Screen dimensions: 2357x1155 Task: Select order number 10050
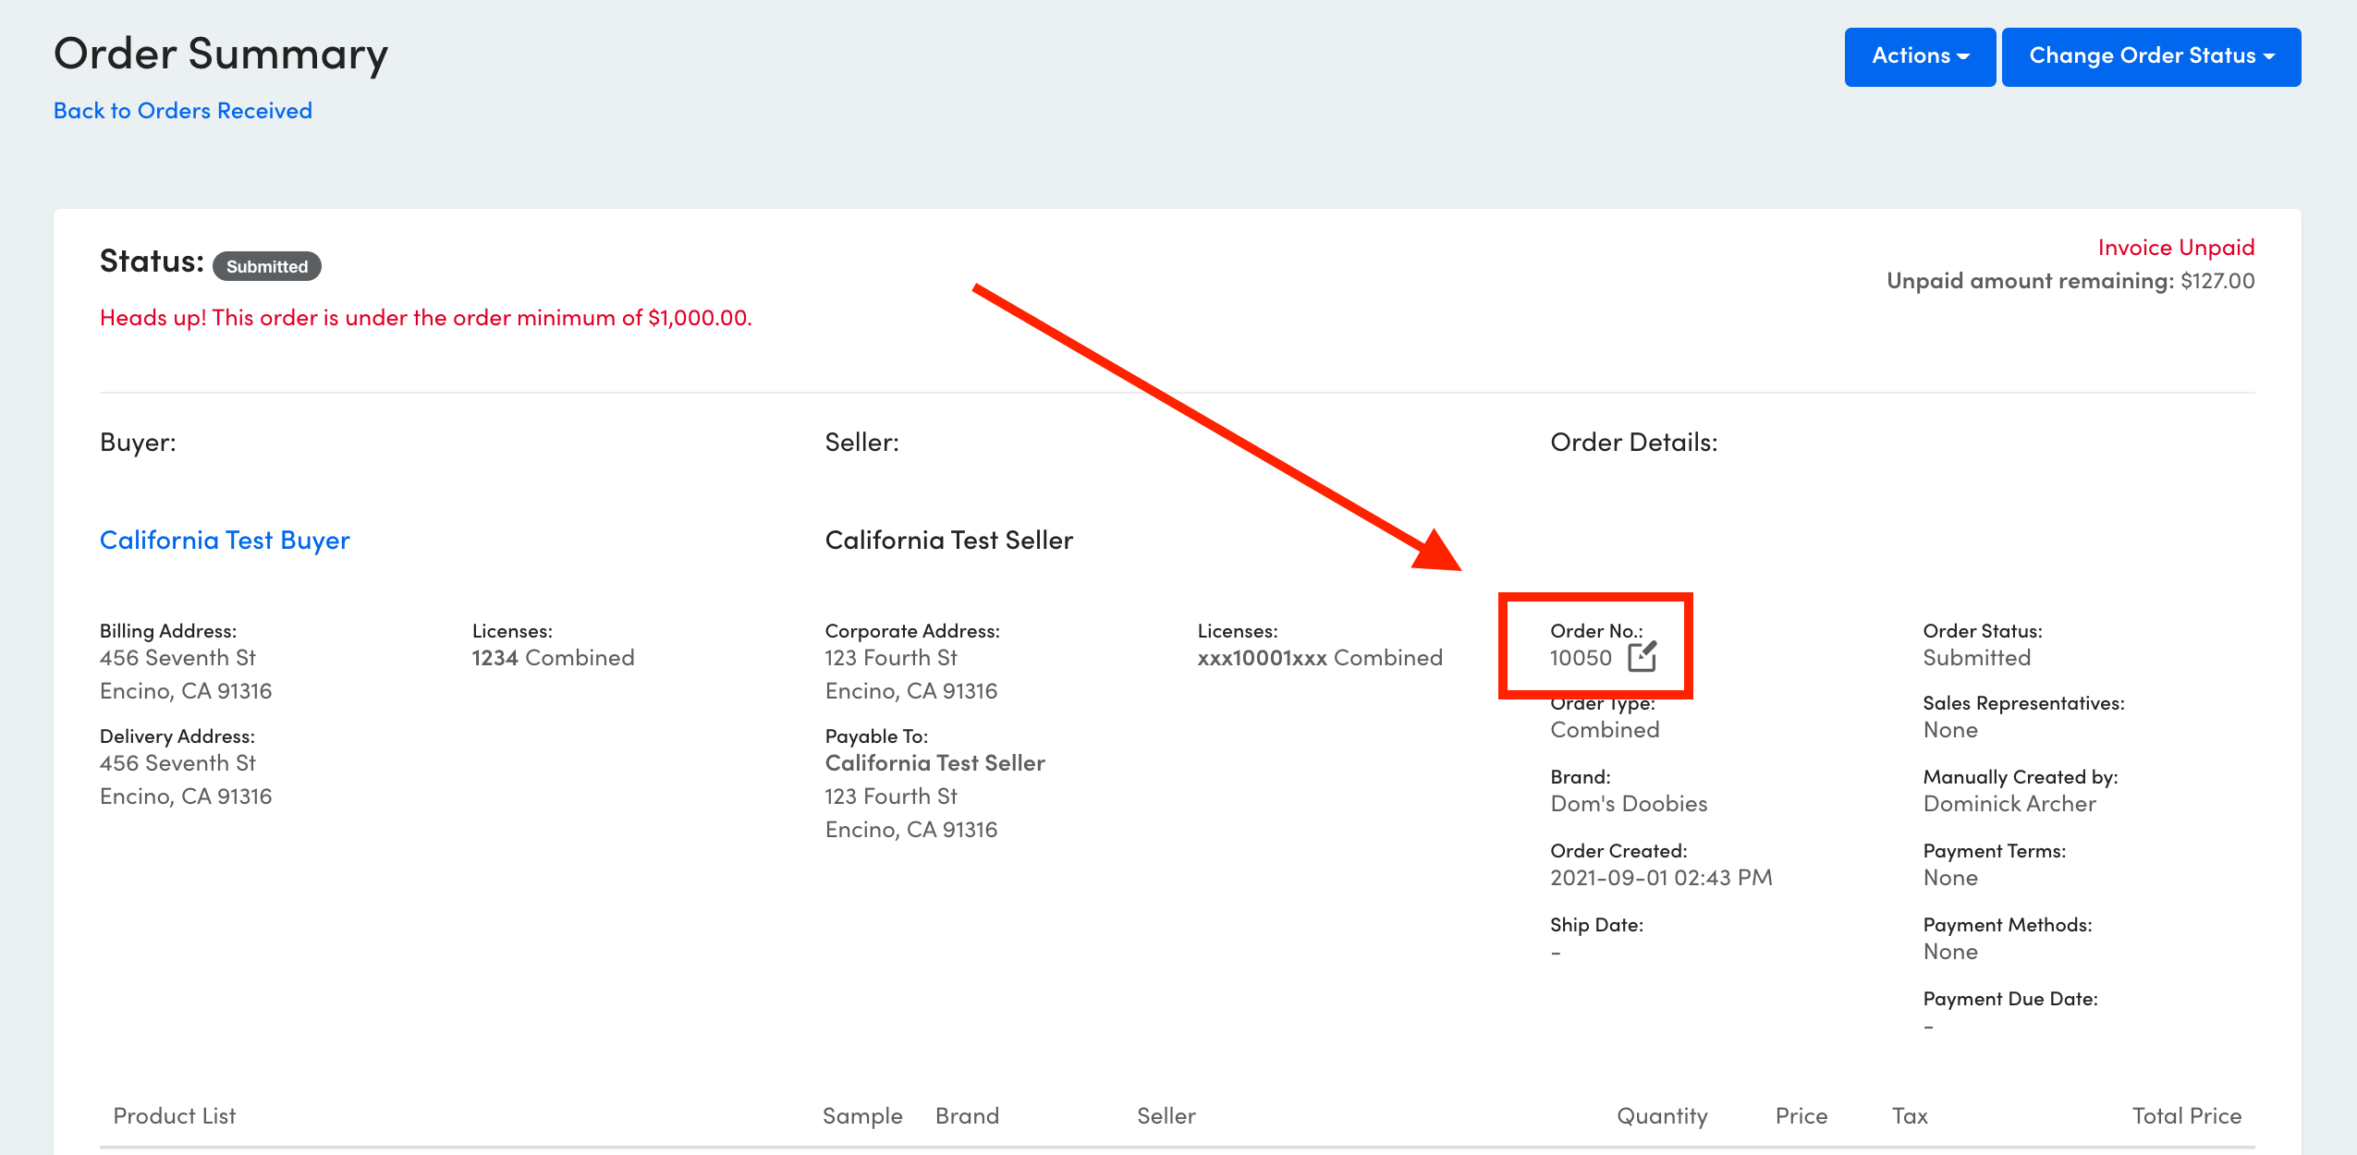pyautogui.click(x=1581, y=658)
